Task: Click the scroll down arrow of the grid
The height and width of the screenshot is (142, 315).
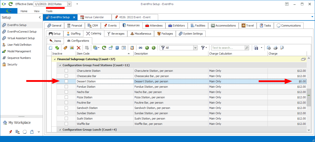Action: click(309, 130)
